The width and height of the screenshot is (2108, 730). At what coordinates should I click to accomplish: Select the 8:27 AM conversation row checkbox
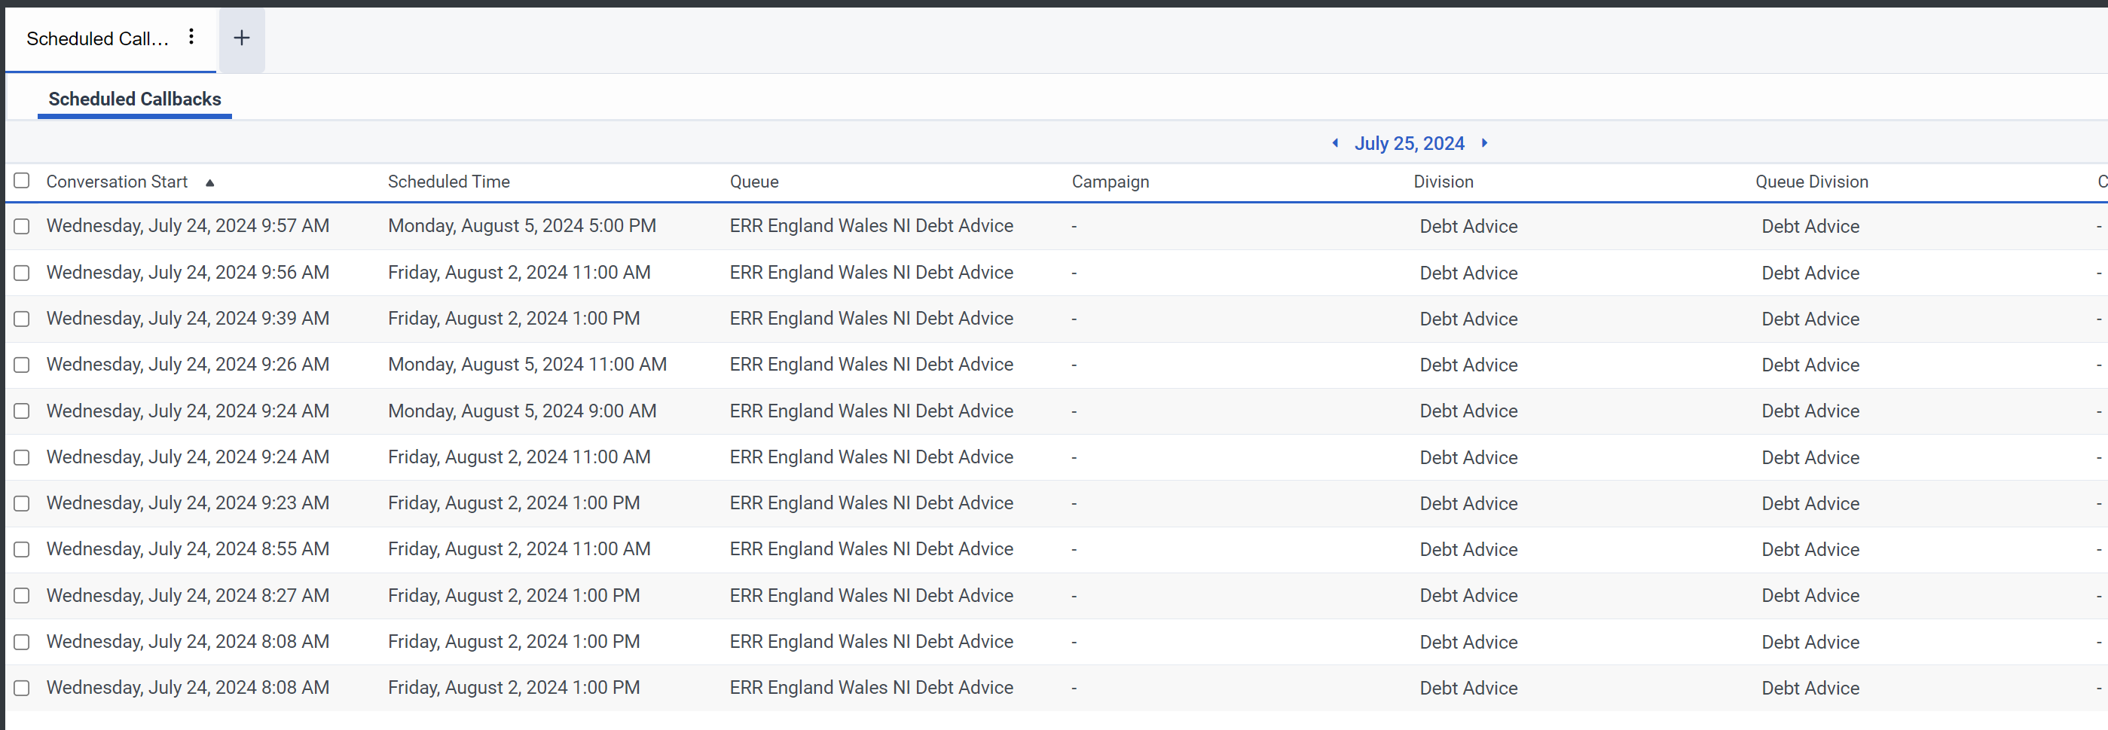[x=22, y=596]
